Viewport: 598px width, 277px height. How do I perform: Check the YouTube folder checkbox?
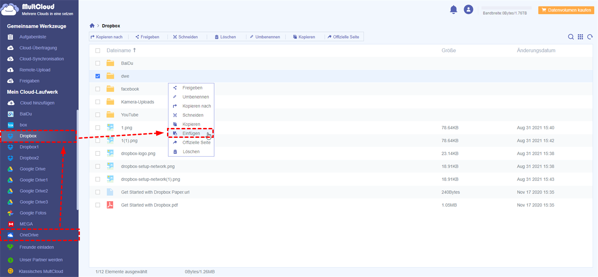pyautogui.click(x=98, y=115)
